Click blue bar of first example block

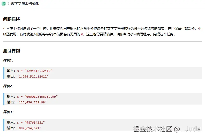[x=4, y=73]
